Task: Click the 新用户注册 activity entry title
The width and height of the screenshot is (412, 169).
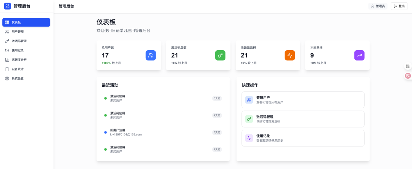Action: click(x=118, y=130)
